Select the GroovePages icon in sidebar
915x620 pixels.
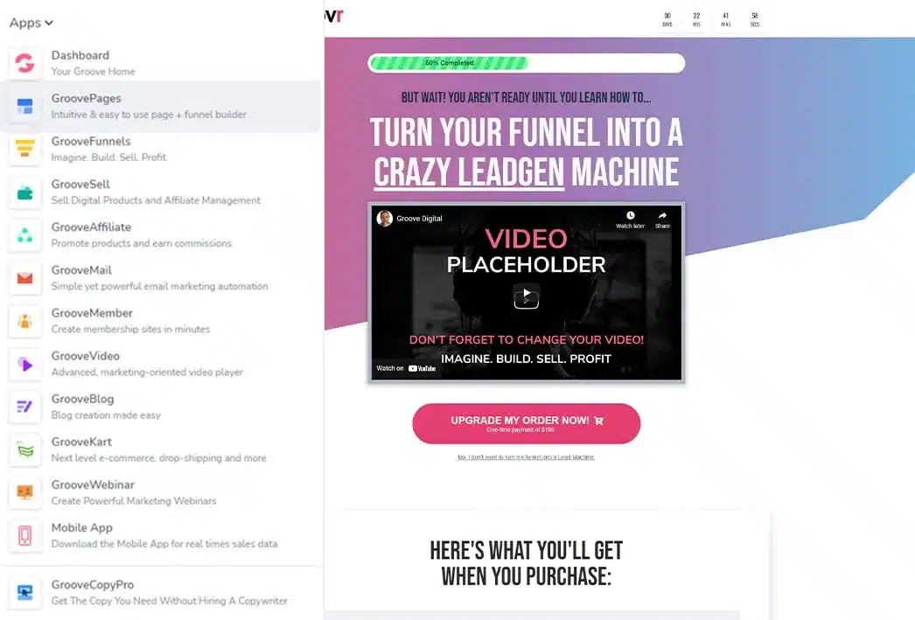click(25, 106)
